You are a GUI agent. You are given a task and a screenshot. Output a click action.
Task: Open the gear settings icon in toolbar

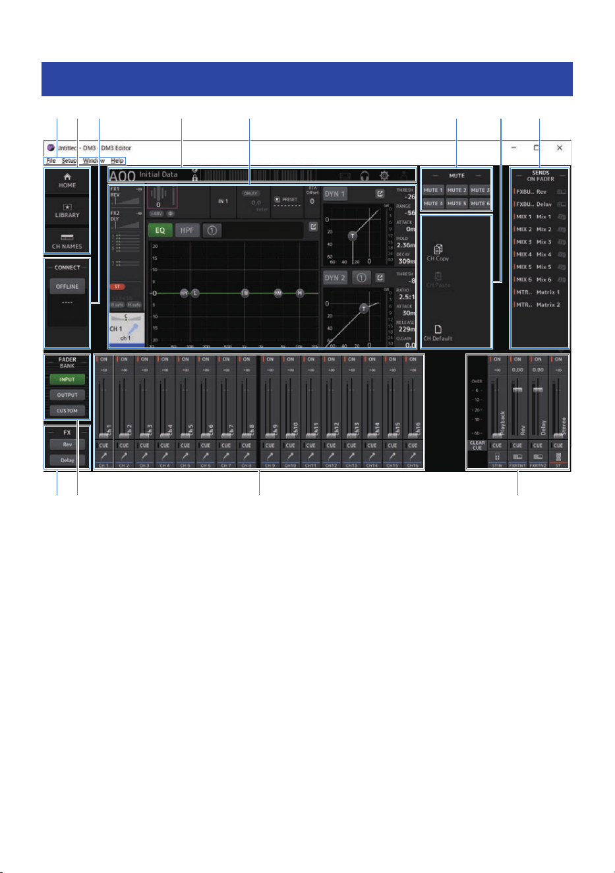pos(384,175)
